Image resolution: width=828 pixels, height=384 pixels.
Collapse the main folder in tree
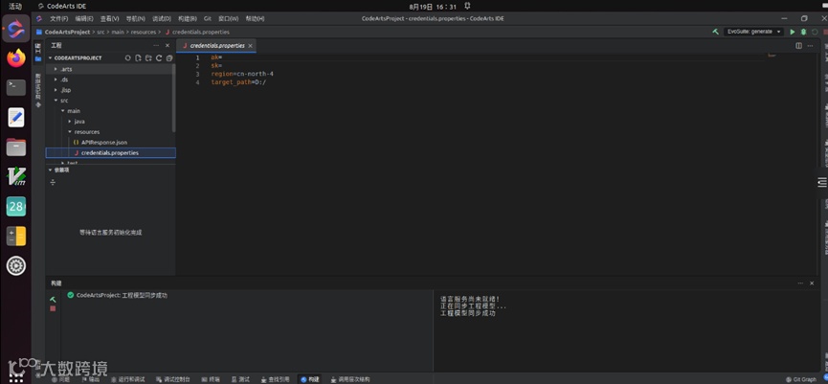pyautogui.click(x=63, y=111)
